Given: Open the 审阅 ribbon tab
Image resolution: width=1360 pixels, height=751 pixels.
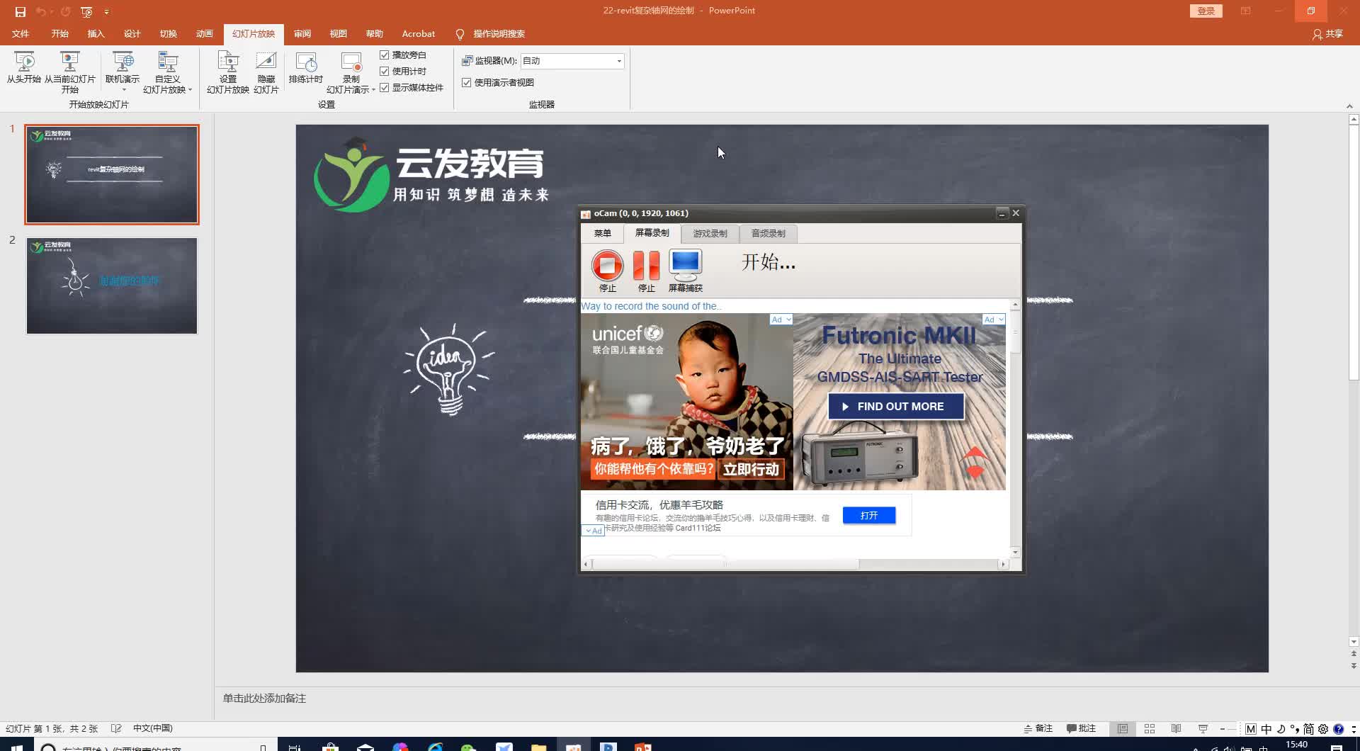Looking at the screenshot, I should click(302, 33).
